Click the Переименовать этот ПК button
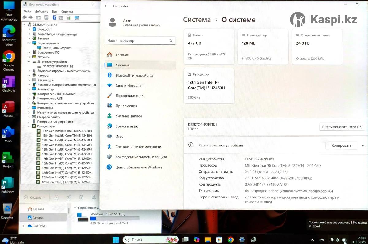368x244 pixels. click(x=342, y=127)
